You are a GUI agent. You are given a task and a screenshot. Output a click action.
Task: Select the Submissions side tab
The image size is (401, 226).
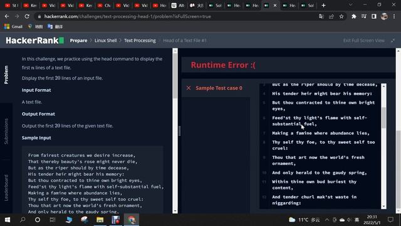pos(6,131)
